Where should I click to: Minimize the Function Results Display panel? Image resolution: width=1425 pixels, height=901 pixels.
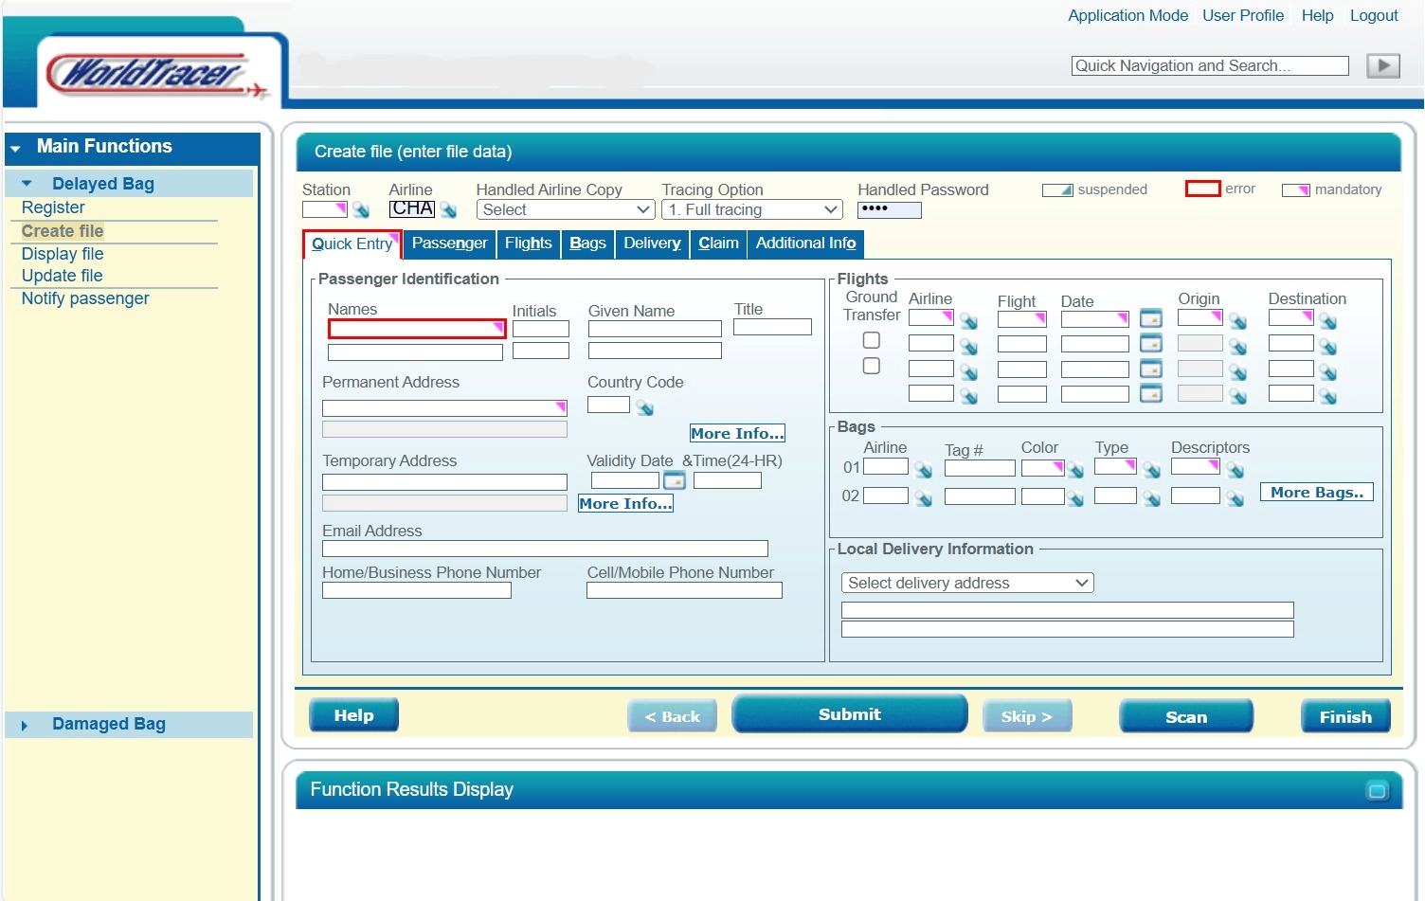(x=1377, y=790)
